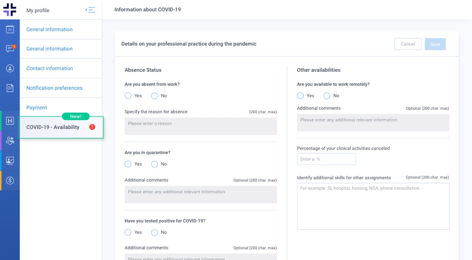Open the documents icon in sidebar

pos(10,88)
